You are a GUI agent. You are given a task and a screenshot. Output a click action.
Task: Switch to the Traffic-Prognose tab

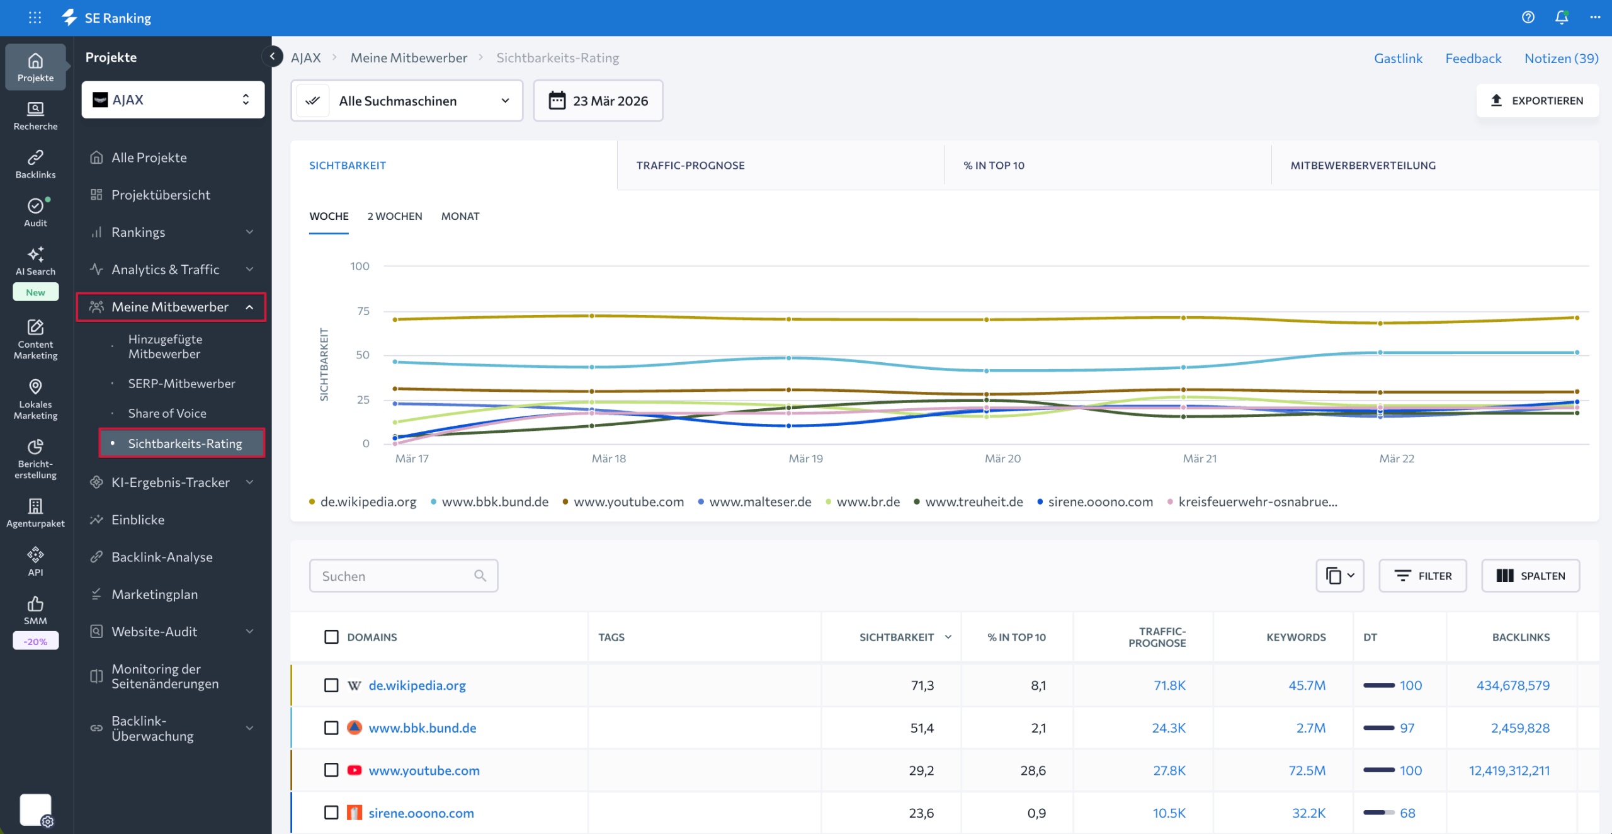click(x=690, y=166)
